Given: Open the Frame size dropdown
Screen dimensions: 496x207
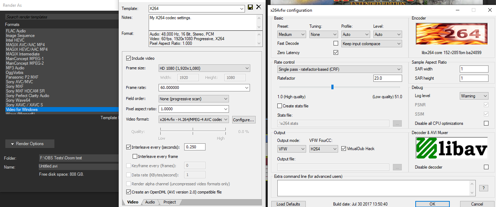Looking at the screenshot, I should point(204,68).
